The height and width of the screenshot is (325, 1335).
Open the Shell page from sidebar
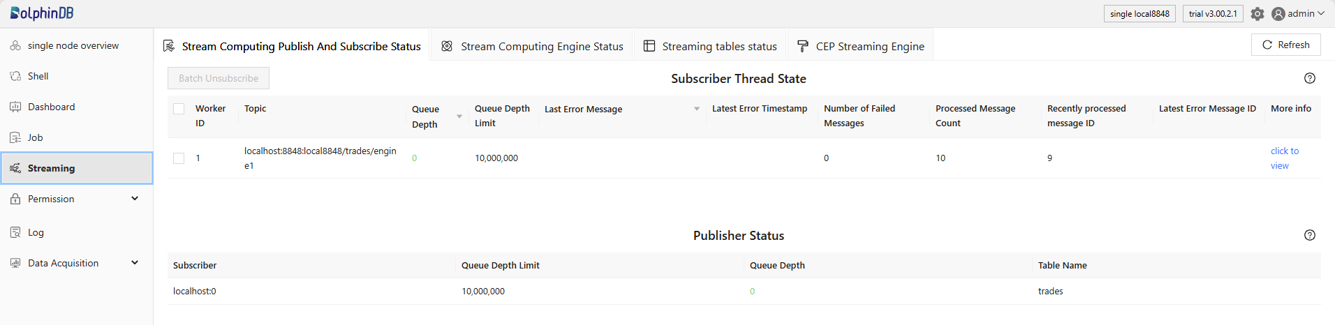[x=38, y=76]
